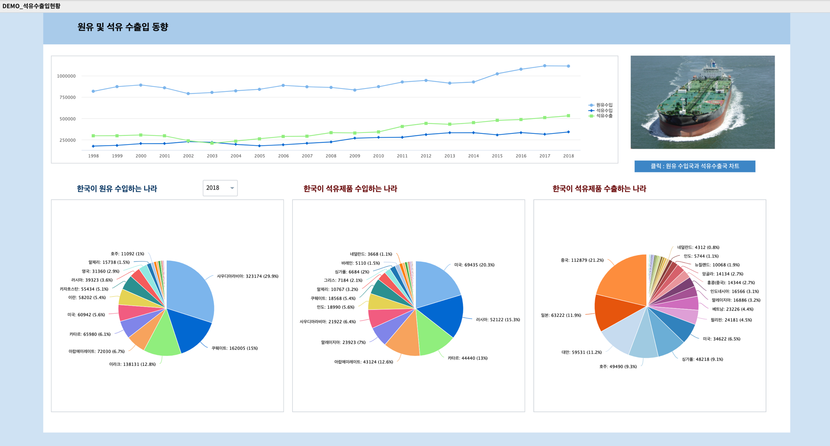Click the 카타르: 65980 (6.1%) label
Image resolution: width=830 pixels, height=446 pixels.
point(90,335)
